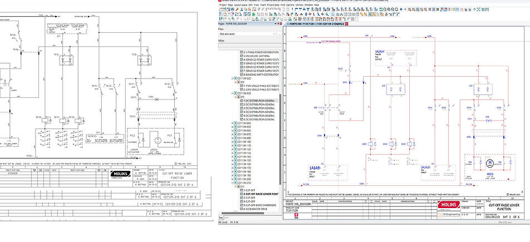
Task: Click the 4M23 motor symbol in schematic
Action: 489,163
